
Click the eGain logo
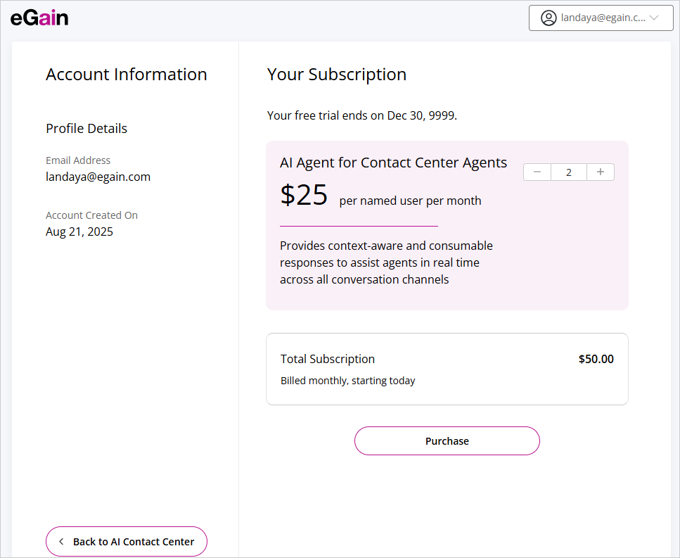[x=39, y=18]
